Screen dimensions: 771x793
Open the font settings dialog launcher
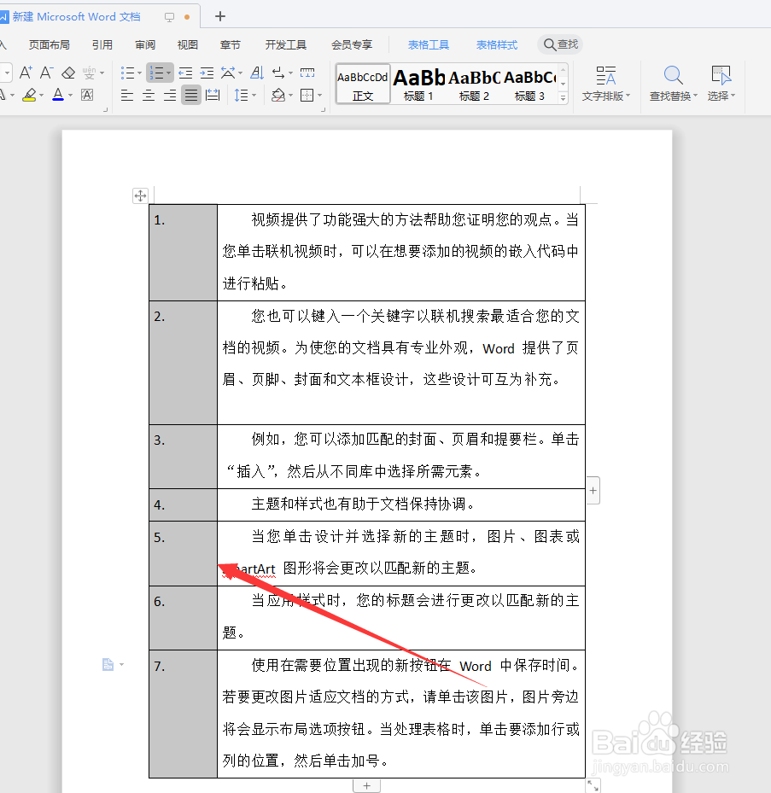105,110
